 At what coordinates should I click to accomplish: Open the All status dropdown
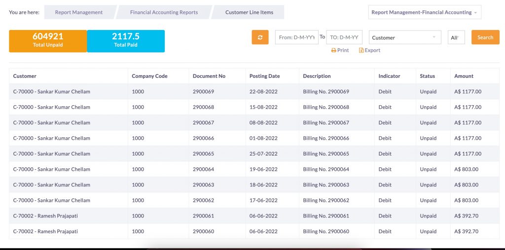[x=456, y=37]
